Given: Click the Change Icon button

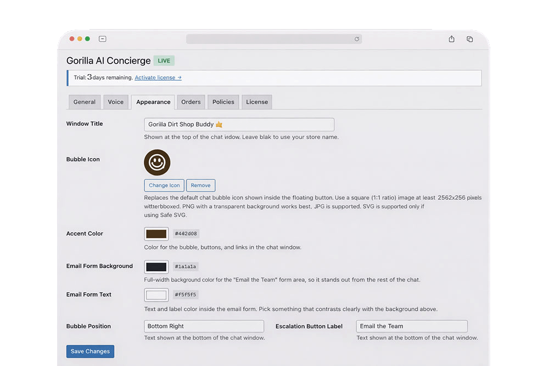Looking at the screenshot, I should coord(164,185).
